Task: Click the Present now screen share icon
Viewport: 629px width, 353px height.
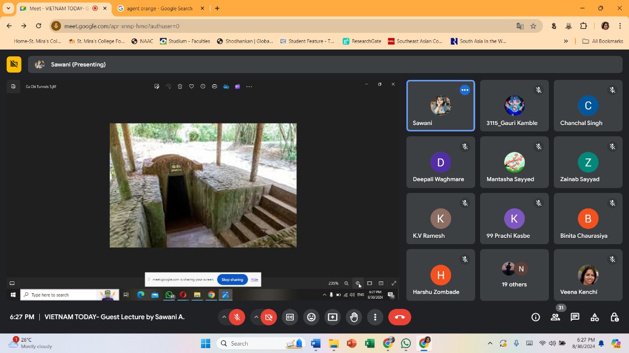Action: (333, 317)
